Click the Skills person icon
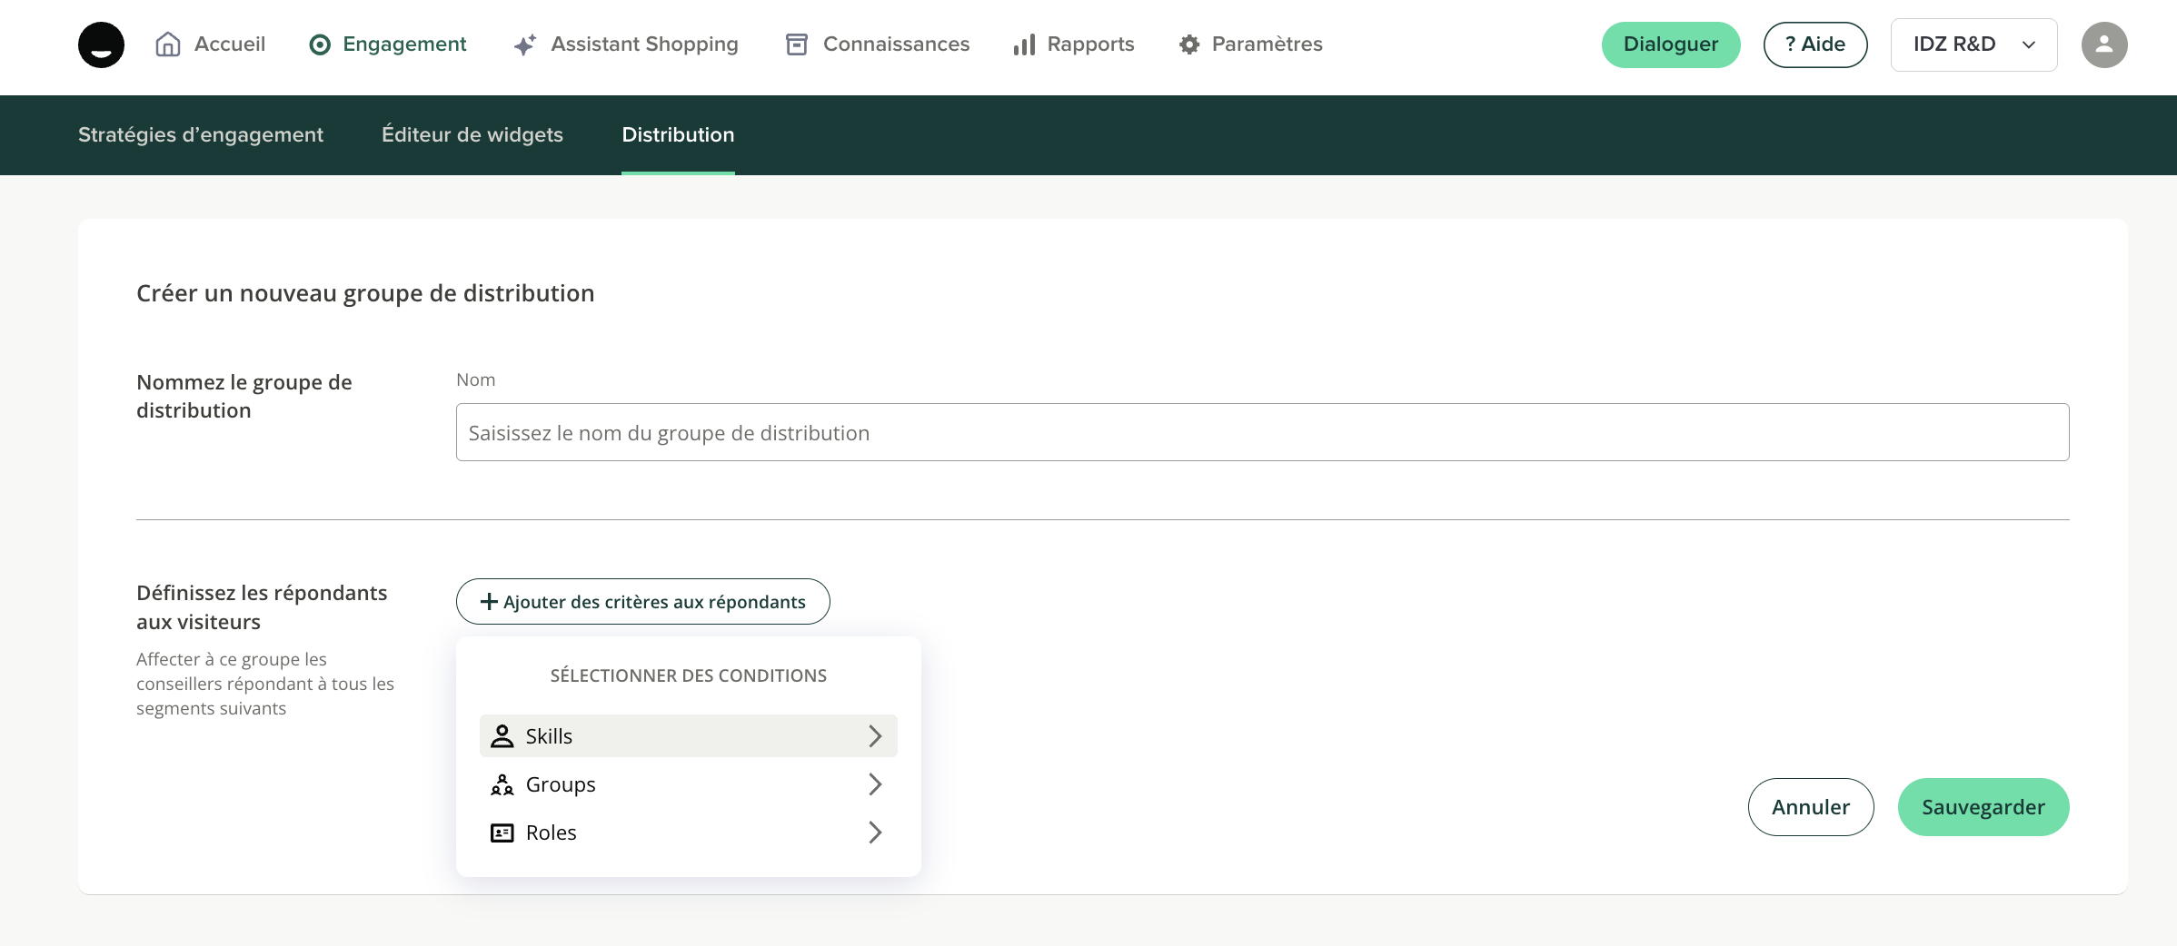This screenshot has height=946, width=2177. pos(502,736)
